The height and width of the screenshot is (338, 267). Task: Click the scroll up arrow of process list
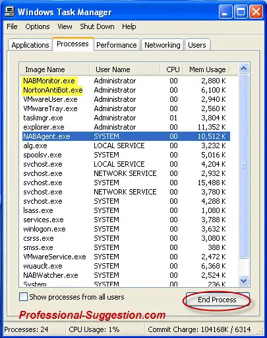click(243, 69)
